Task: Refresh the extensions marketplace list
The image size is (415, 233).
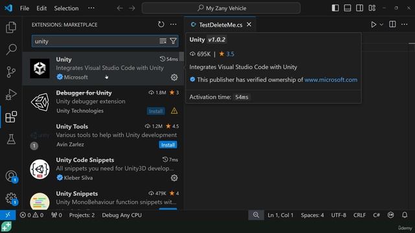Action: pyautogui.click(x=161, y=25)
